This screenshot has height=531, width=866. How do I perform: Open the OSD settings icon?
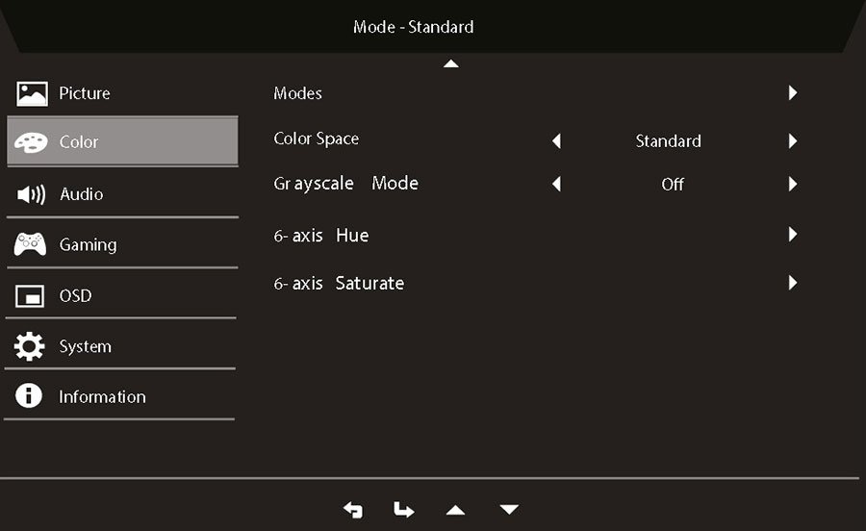30,296
